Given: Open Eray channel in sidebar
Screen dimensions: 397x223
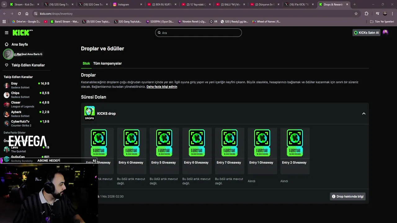Looking at the screenshot, I should tap(26, 85).
